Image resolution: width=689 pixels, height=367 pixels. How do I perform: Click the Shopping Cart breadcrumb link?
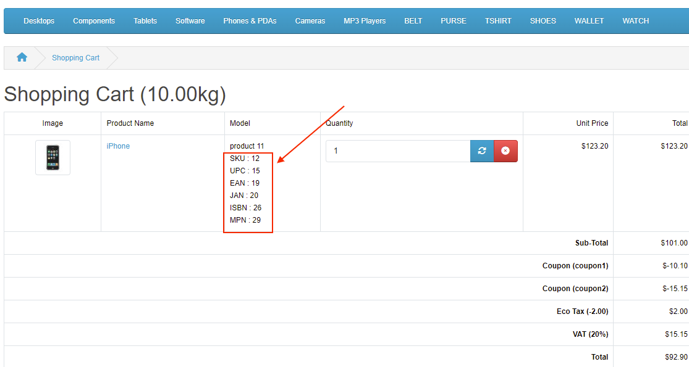point(75,58)
